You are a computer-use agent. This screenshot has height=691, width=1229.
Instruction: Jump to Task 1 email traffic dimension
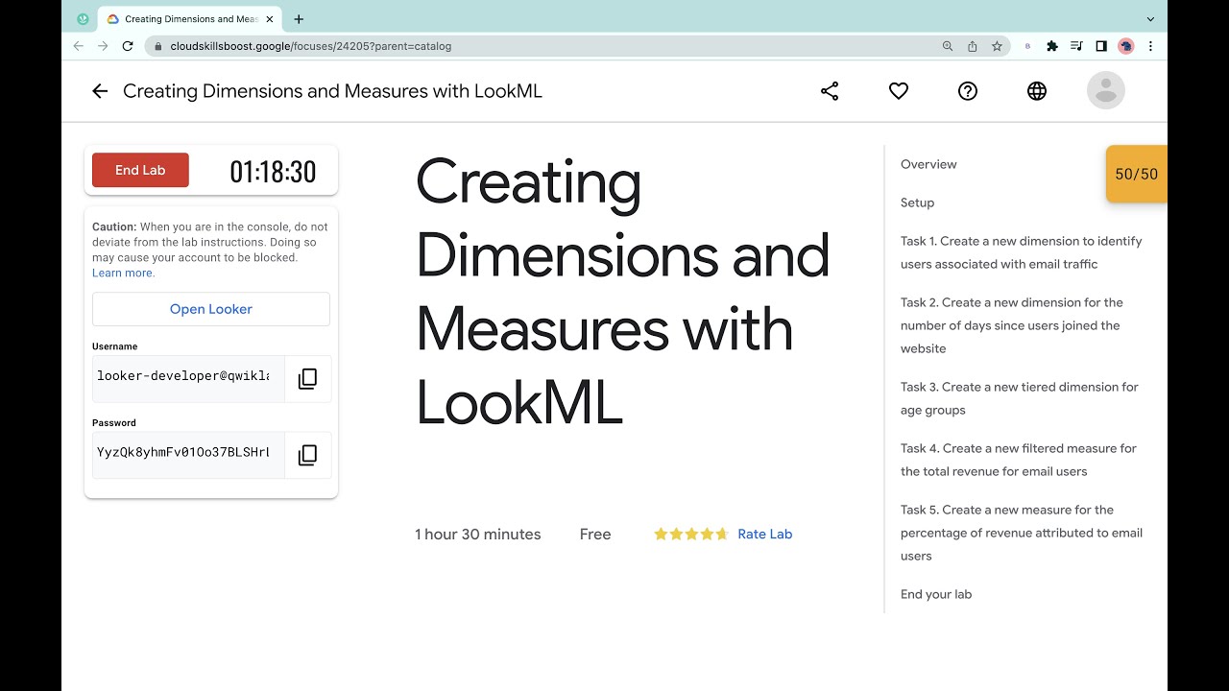click(x=1022, y=252)
